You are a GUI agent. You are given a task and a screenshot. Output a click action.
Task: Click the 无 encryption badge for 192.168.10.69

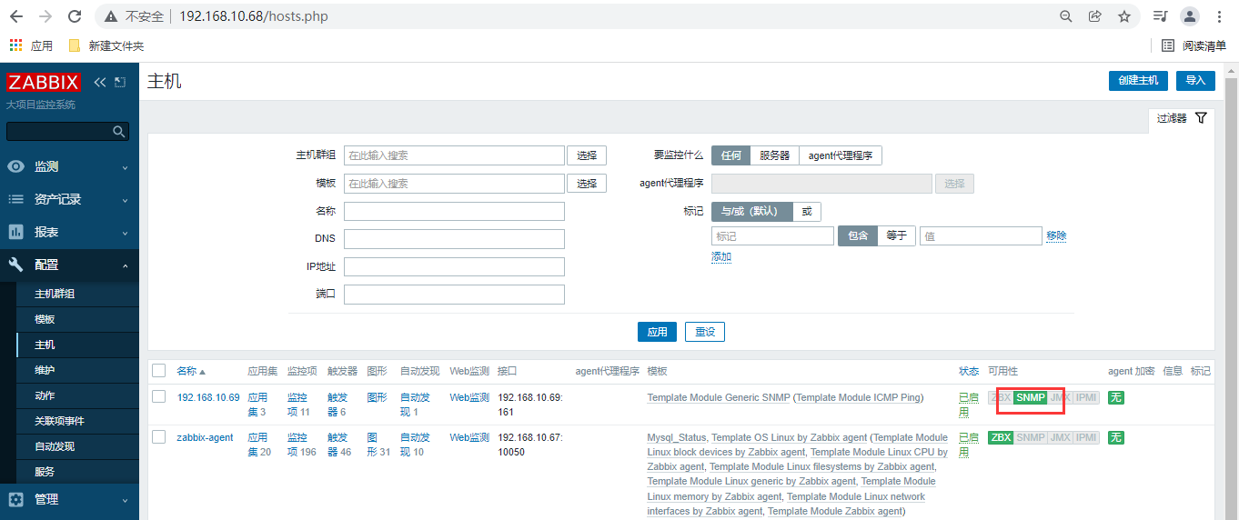pyautogui.click(x=1116, y=398)
